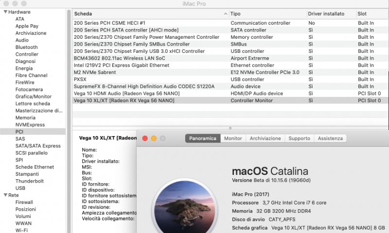Collapse the Rete section triangle

coord(5,195)
